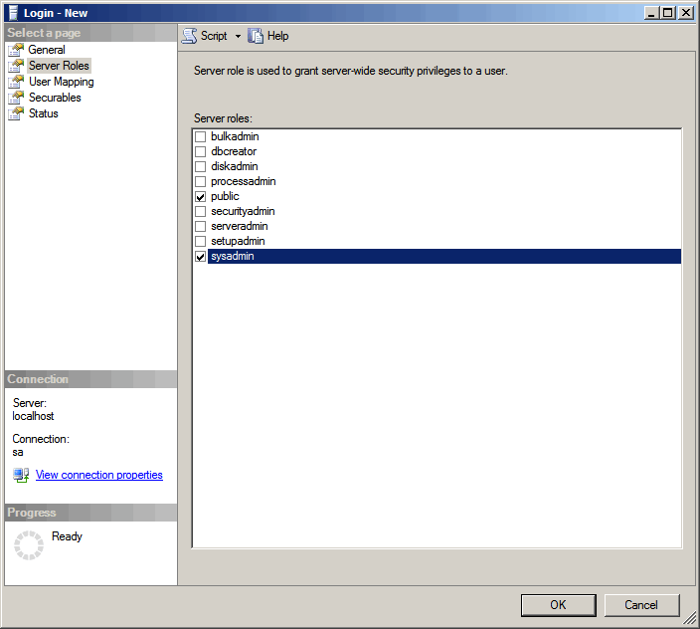Click the localhost server name

(33, 416)
